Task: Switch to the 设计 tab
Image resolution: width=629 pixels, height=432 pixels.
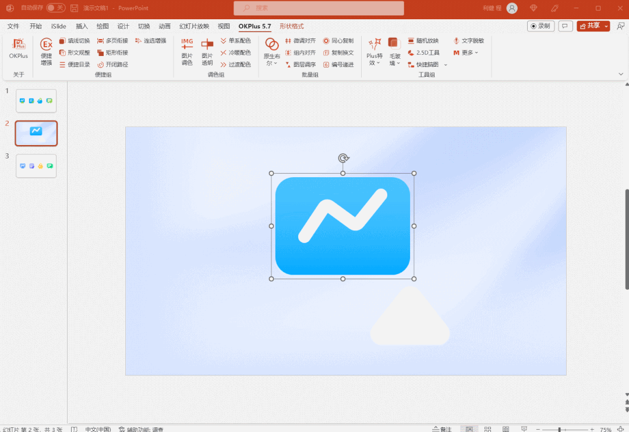Action: pos(123,26)
